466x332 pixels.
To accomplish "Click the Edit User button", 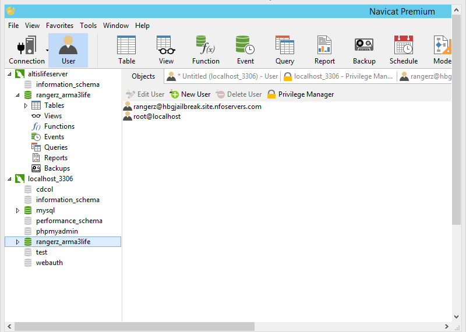I will point(145,94).
